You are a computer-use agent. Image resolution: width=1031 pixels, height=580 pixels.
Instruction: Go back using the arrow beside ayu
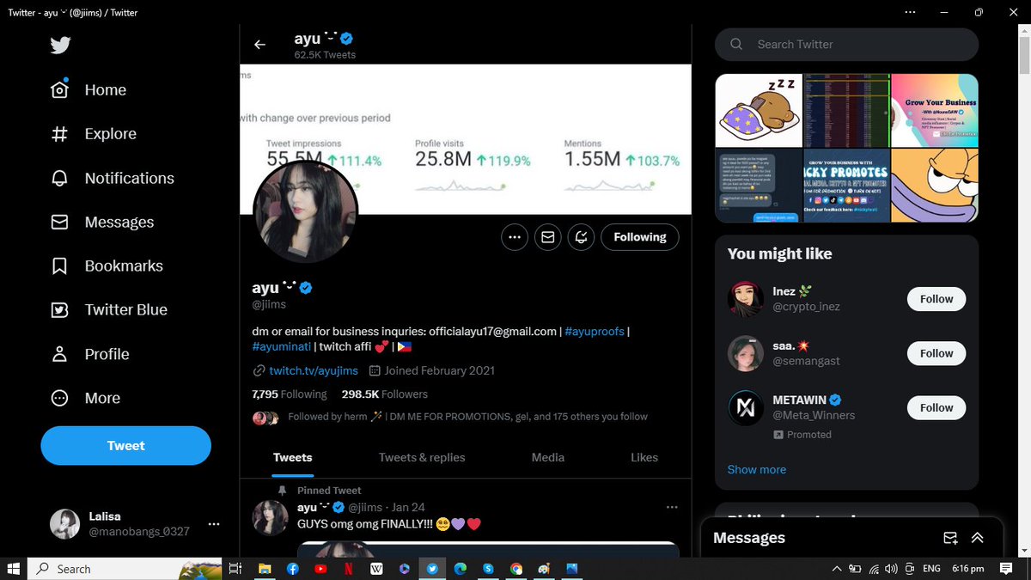[x=259, y=45]
